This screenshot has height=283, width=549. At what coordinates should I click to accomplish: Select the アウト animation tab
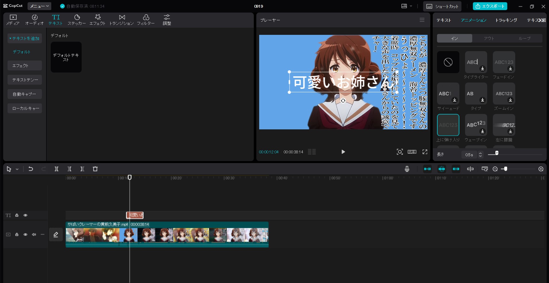(489, 38)
